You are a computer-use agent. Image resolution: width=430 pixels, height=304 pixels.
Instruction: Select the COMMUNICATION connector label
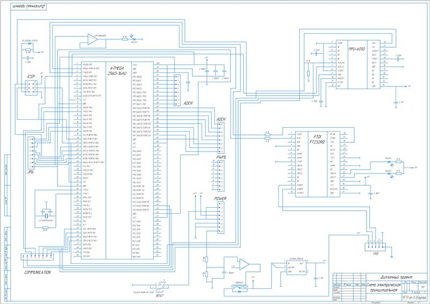point(38,272)
